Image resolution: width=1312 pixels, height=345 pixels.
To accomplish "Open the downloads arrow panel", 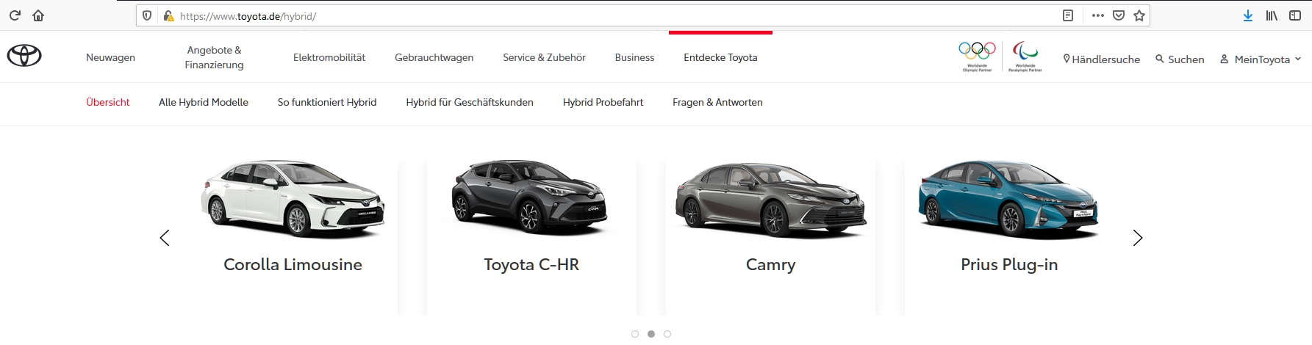I will (x=1248, y=15).
